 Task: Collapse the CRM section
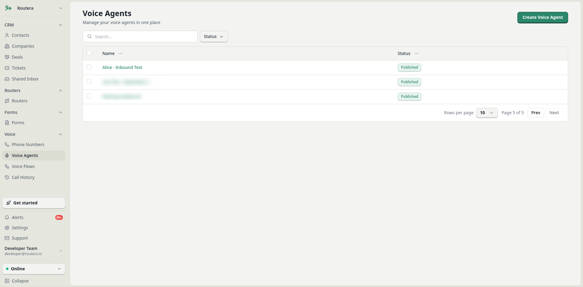tap(60, 25)
